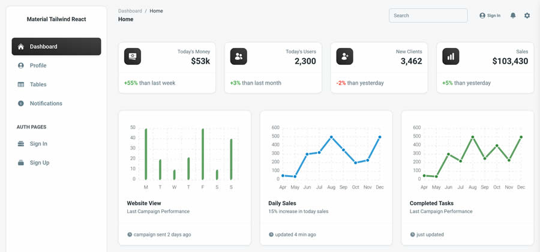Click the Aug peak point in Daily Sales chart

tap(331, 137)
